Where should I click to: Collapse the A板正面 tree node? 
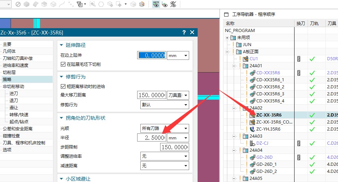(227, 52)
